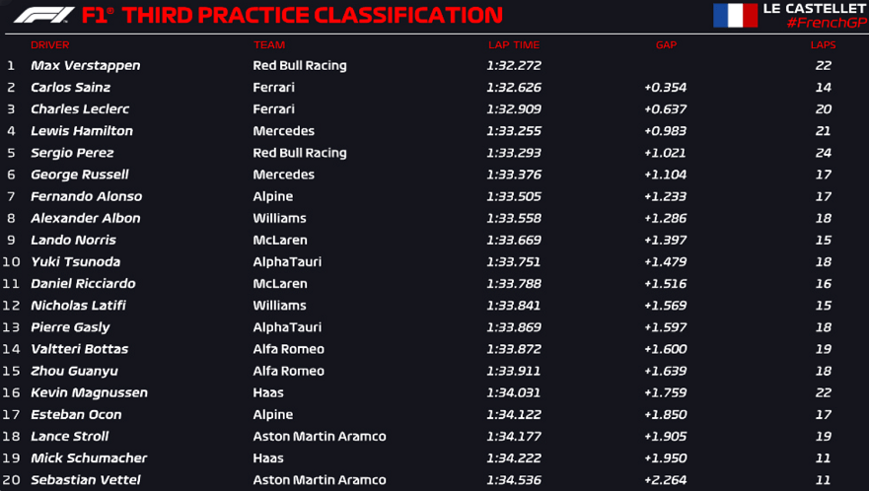Click Yuki Tsunoda's AlphaTauri team label

(287, 261)
